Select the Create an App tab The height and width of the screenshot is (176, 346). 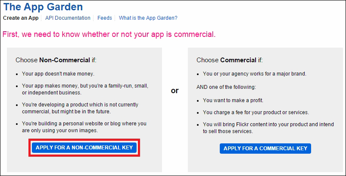(x=21, y=18)
